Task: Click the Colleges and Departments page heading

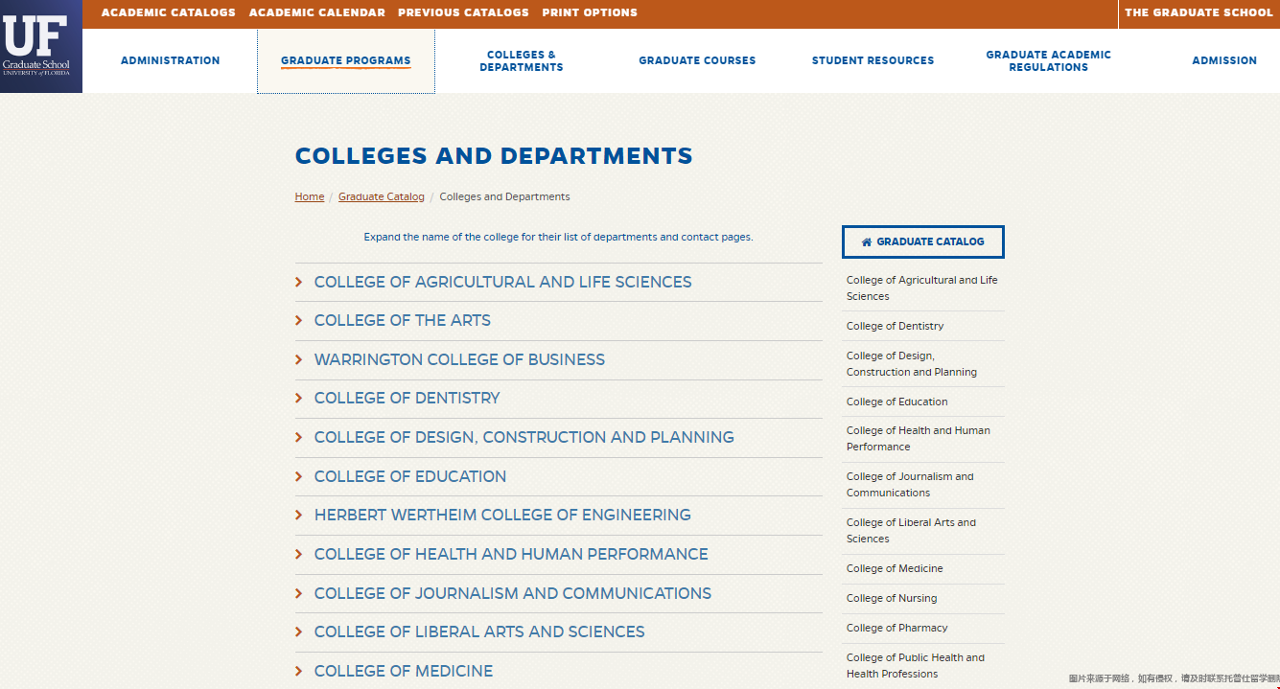Action: 494,156
